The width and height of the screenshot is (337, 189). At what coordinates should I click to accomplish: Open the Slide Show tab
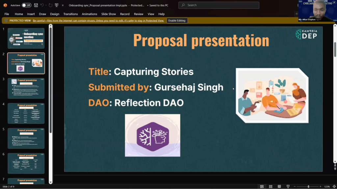[x=108, y=14]
